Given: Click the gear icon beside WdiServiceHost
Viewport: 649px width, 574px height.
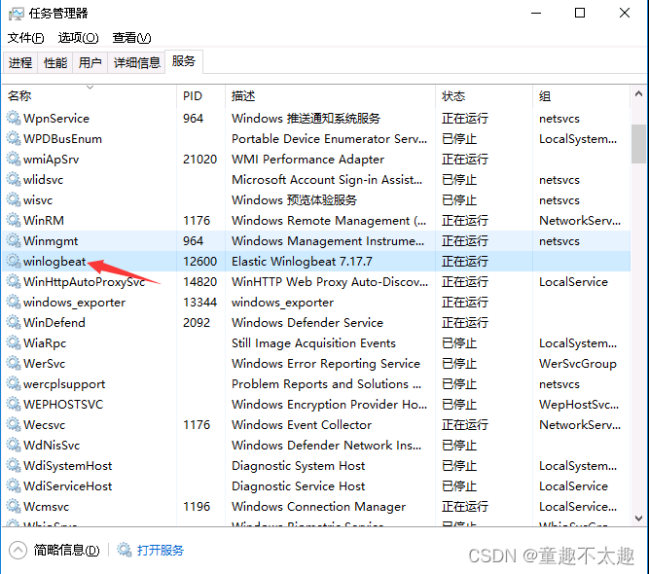Looking at the screenshot, I should point(14,485).
